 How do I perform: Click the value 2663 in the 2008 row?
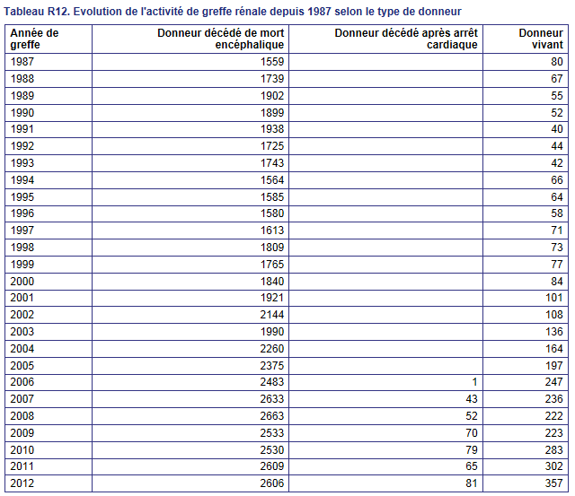[272, 416]
